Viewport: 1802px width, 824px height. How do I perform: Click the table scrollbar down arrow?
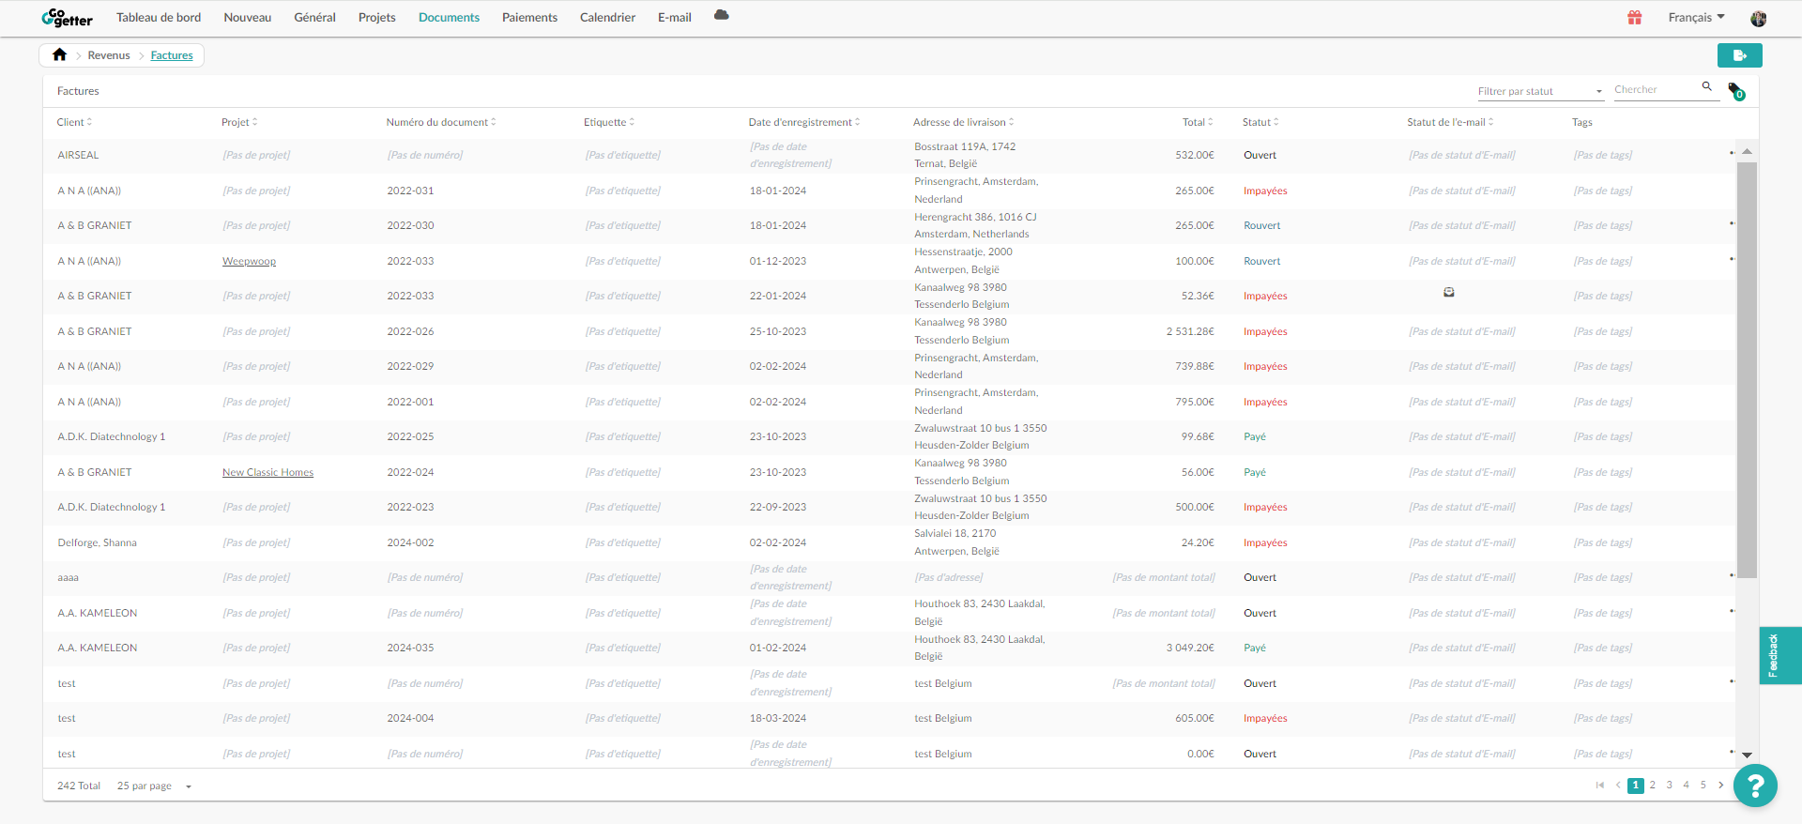coord(1747,755)
